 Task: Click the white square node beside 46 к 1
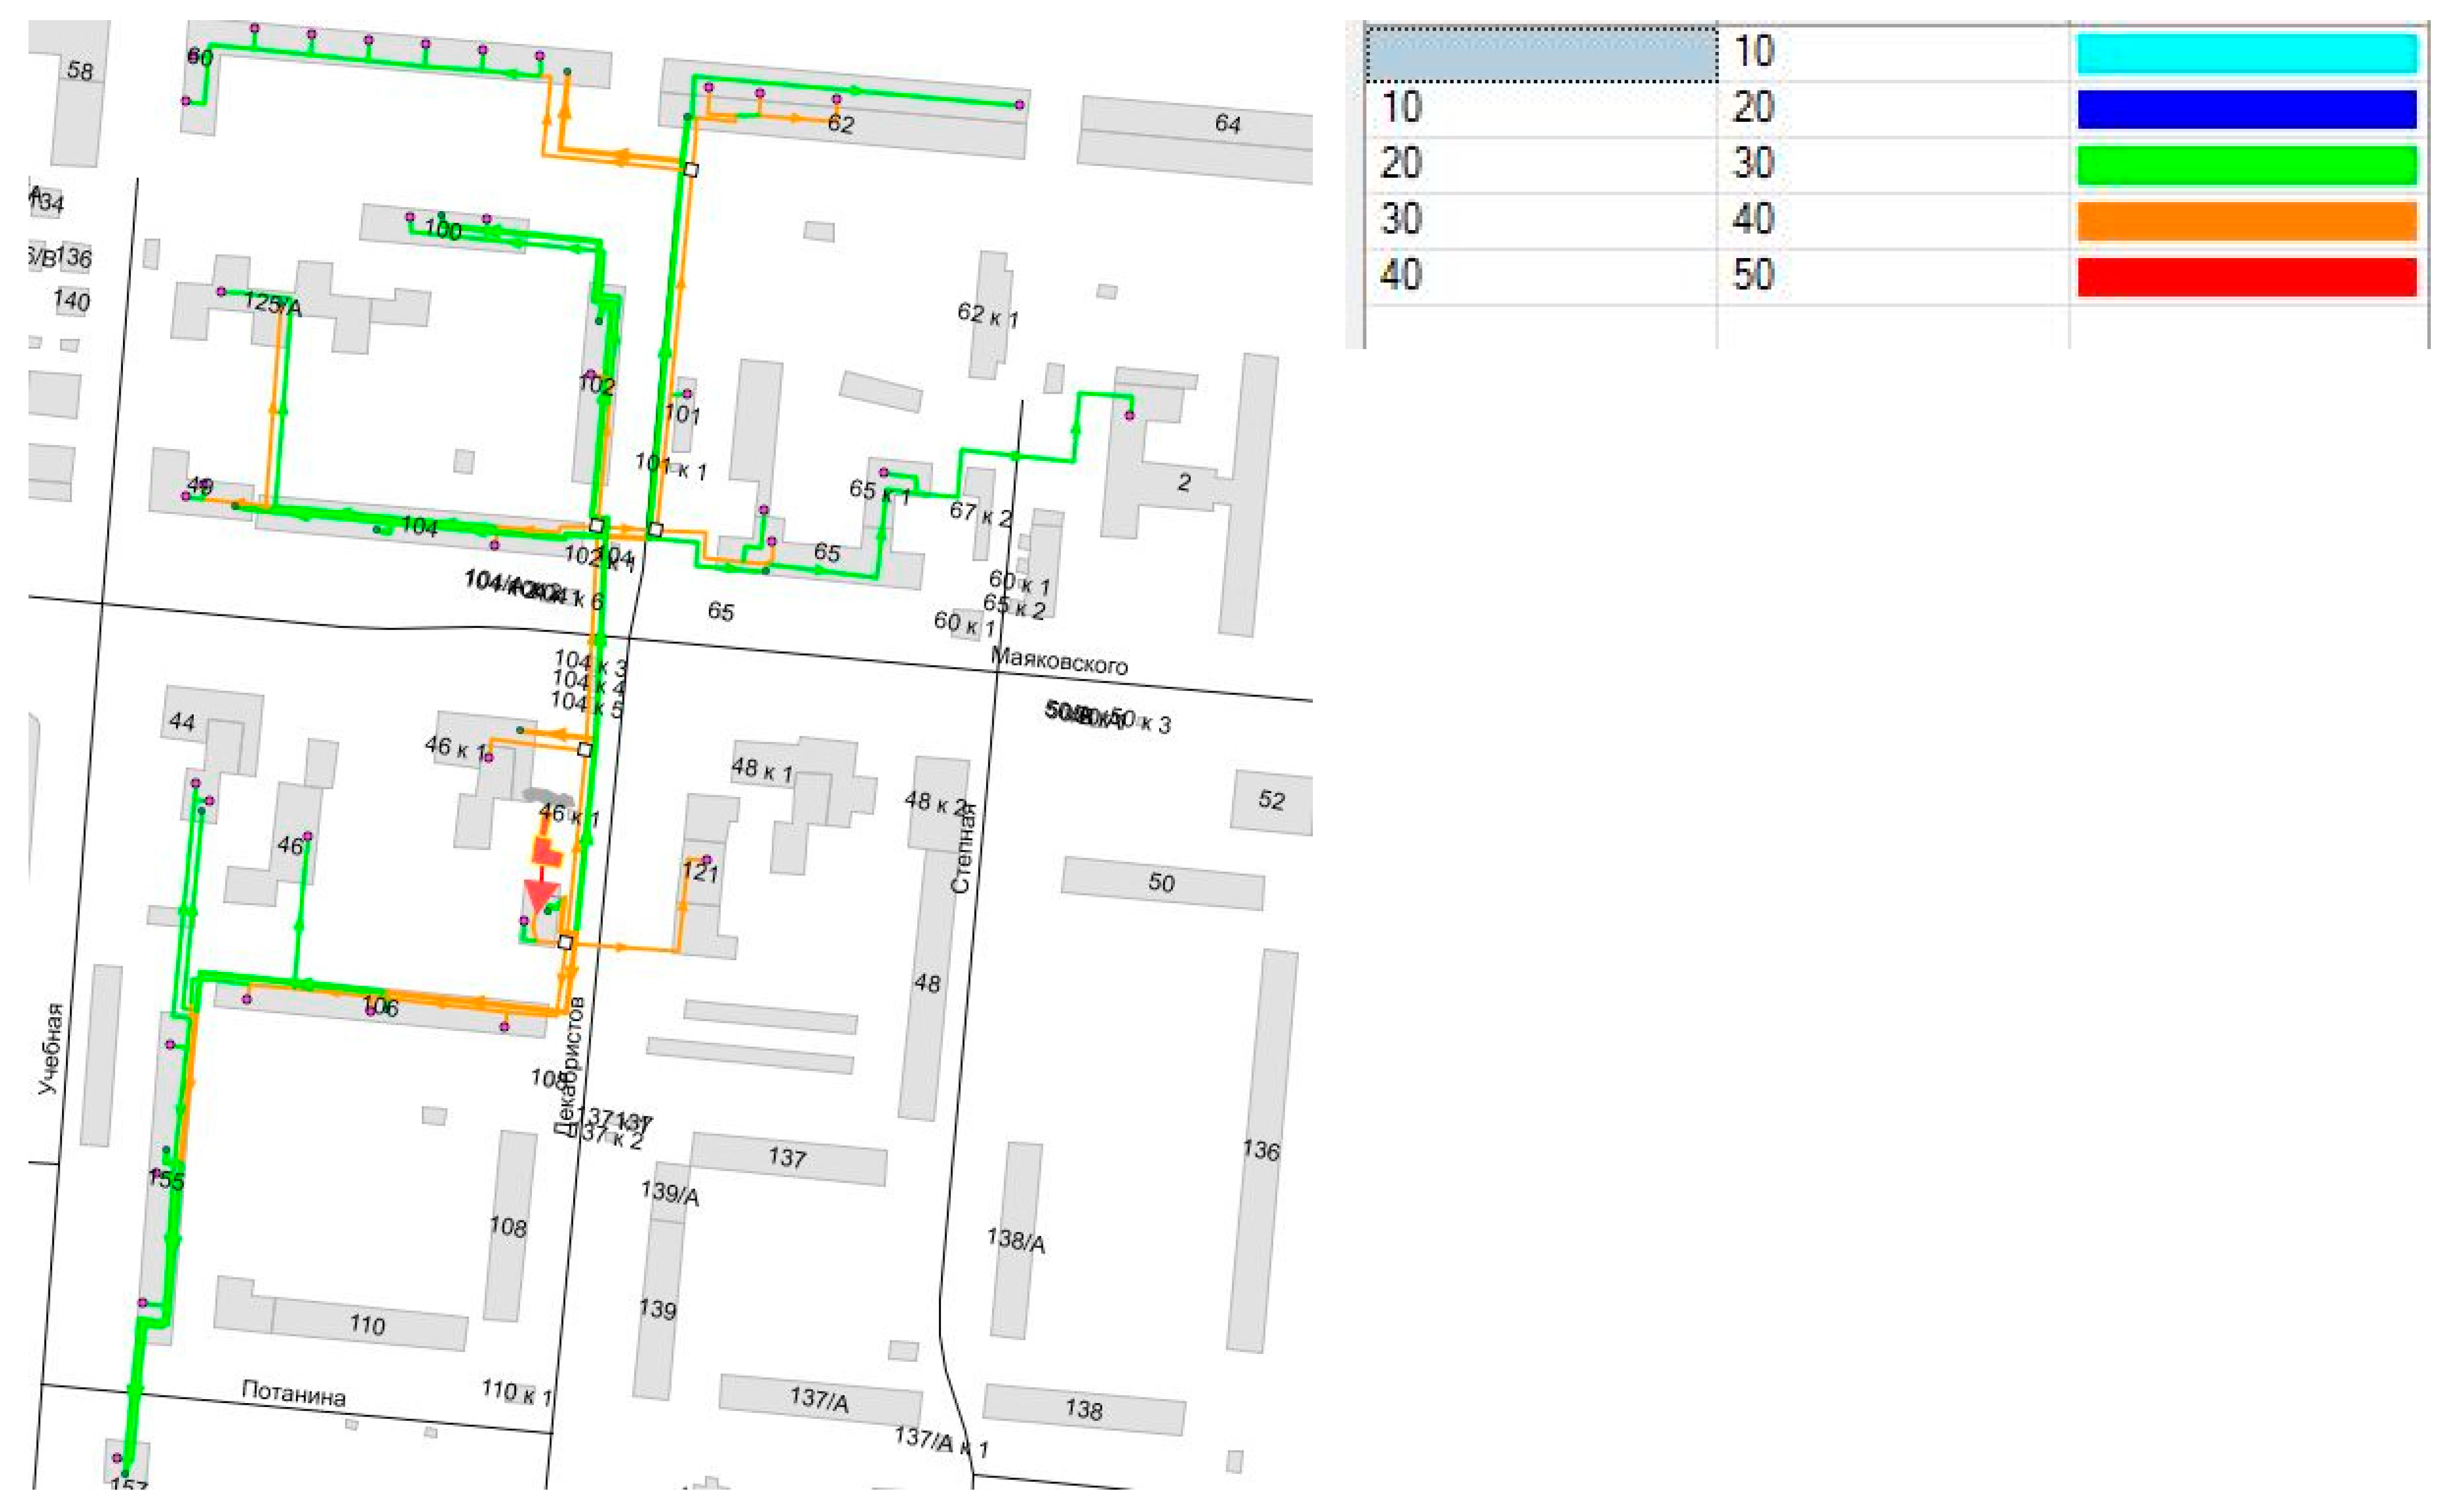tap(585, 750)
